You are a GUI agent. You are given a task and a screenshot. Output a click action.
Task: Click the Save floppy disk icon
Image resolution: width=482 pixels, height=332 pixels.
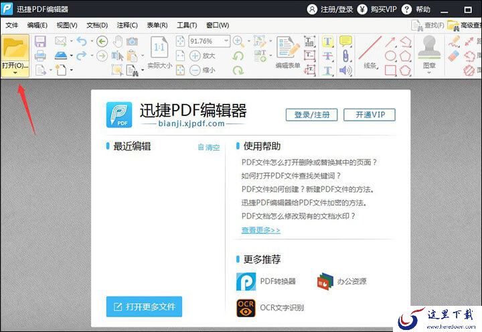[x=40, y=42]
